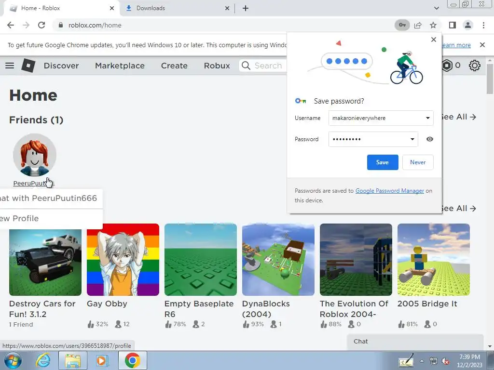
Task: Select Chat with PeeruPuutin666 option
Action: (x=50, y=198)
